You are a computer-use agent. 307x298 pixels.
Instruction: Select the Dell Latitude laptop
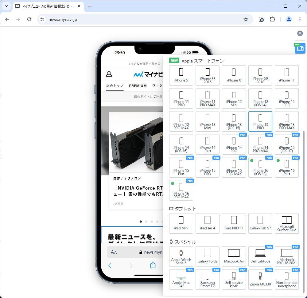pyautogui.click(x=260, y=257)
